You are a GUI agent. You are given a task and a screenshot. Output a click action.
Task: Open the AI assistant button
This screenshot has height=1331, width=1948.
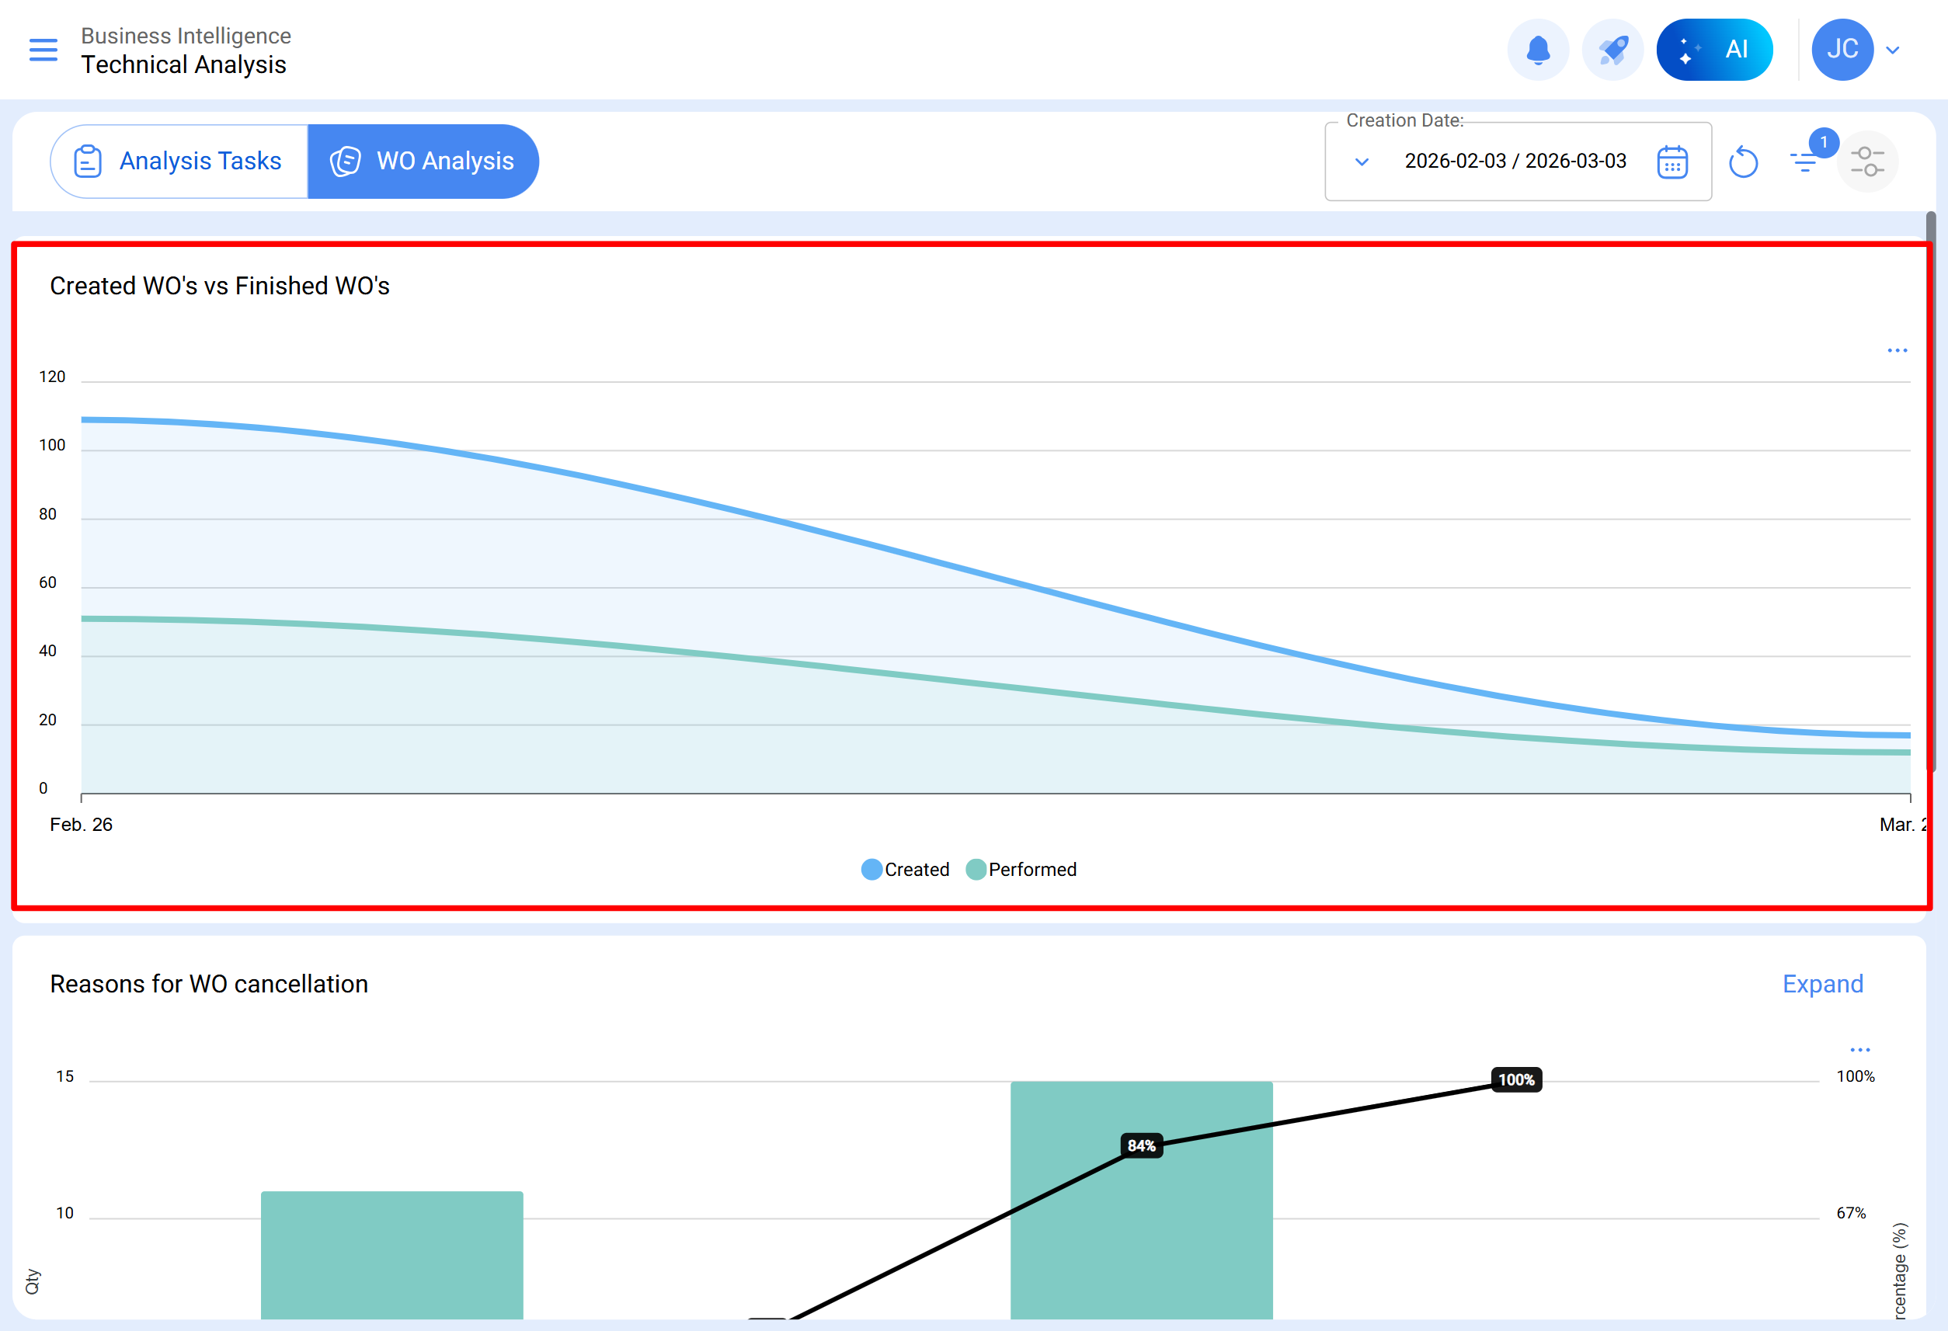point(1713,50)
